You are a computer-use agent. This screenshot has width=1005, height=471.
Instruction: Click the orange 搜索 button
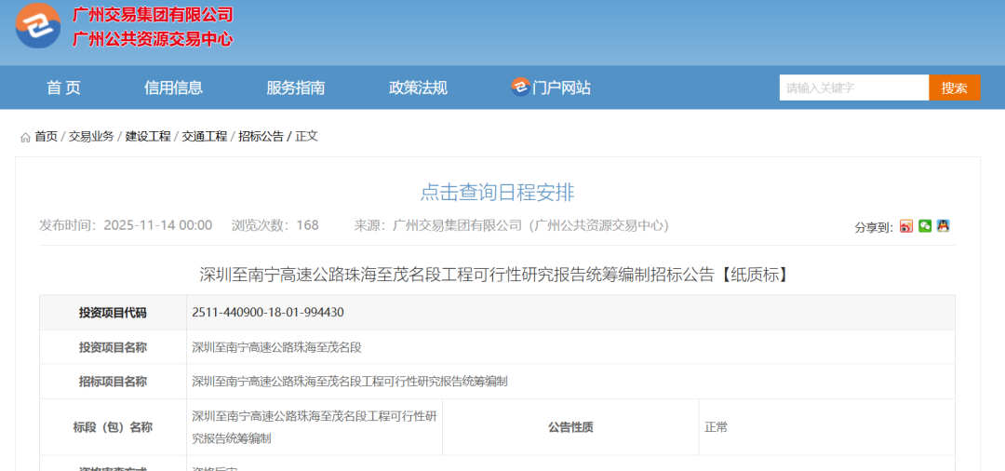click(x=954, y=87)
